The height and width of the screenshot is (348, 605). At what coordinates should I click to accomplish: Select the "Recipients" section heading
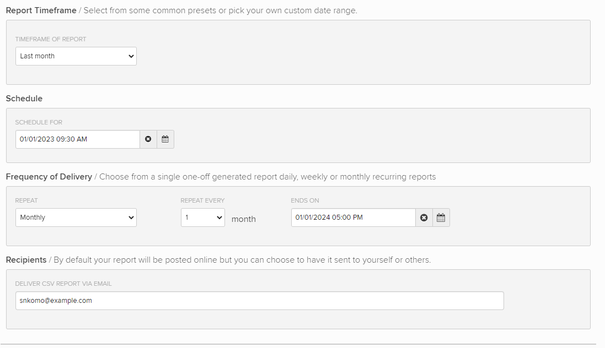click(26, 260)
